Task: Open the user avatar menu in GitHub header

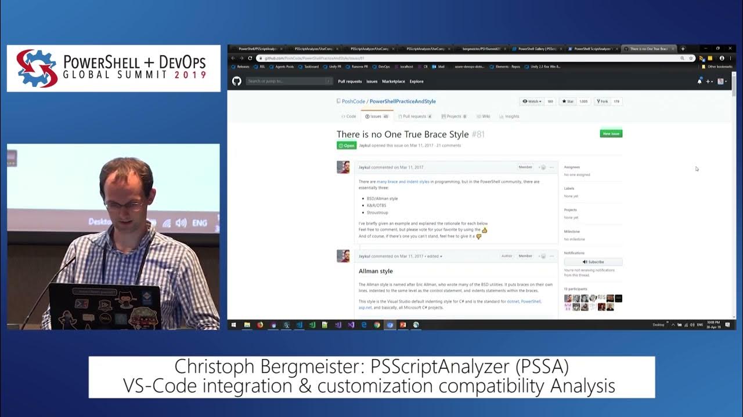Action: point(722,82)
